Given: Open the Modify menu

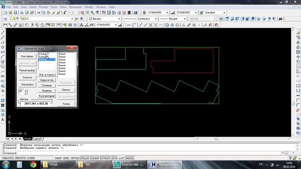Looking at the screenshot, I should pos(89,7).
